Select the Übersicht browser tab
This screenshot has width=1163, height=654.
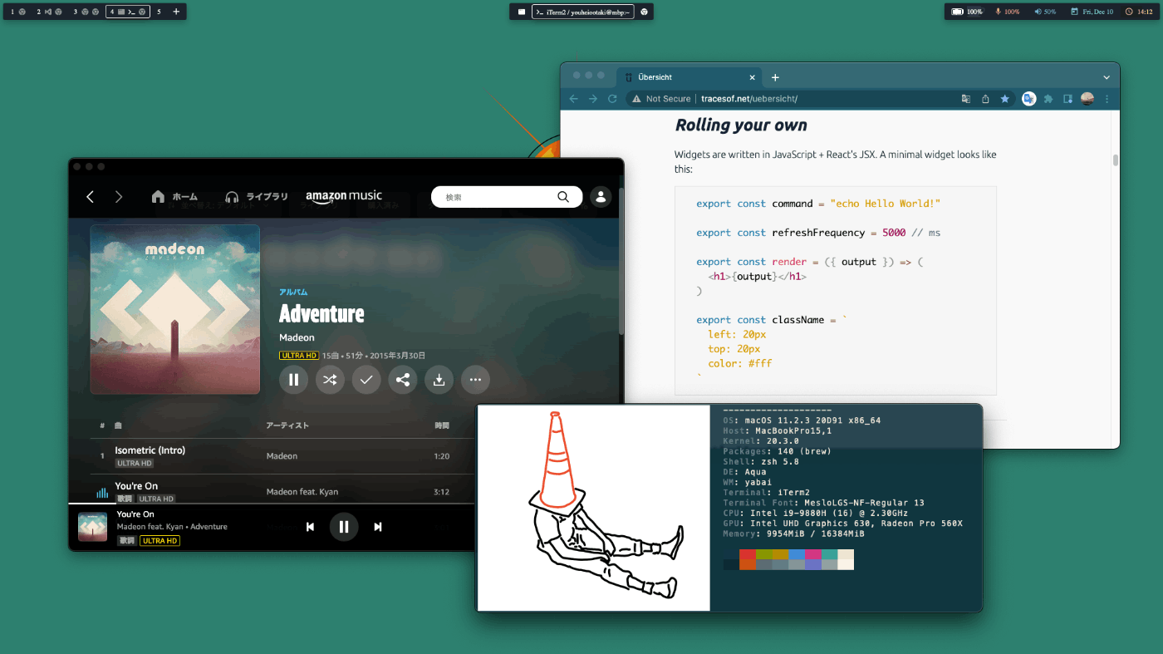689,77
